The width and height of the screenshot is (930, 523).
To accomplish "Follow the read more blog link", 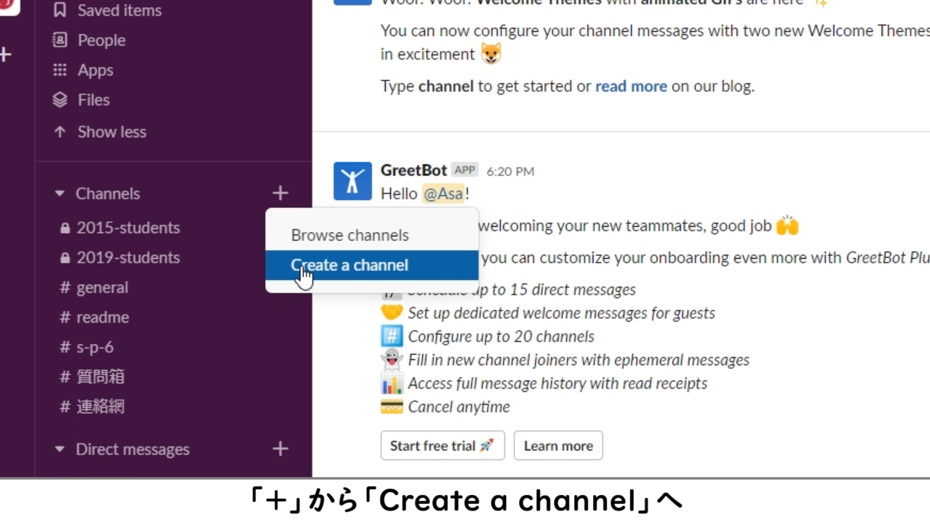I will coord(631,86).
